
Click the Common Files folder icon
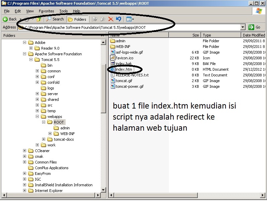[31, 162]
